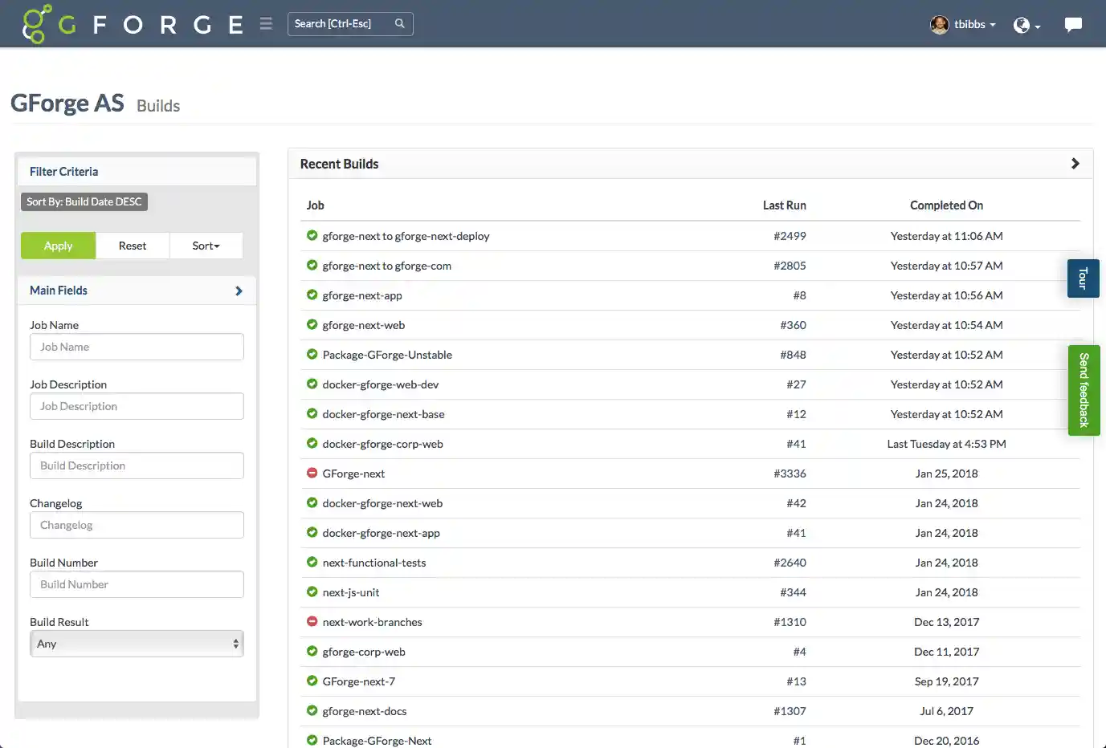Click the success status icon beside Package-GForge-Unstable
The width and height of the screenshot is (1106, 748).
point(312,354)
